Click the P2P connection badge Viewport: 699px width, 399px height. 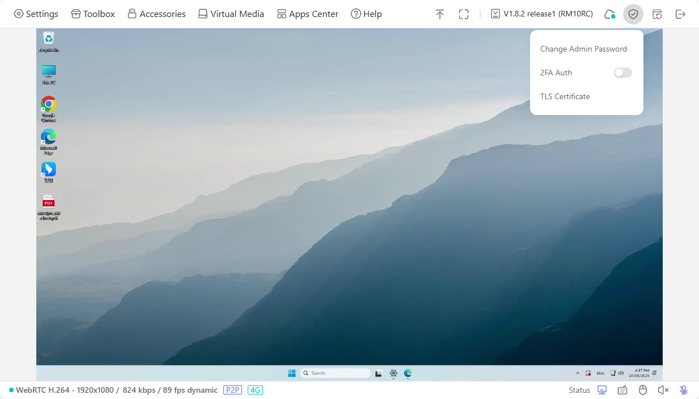click(232, 390)
